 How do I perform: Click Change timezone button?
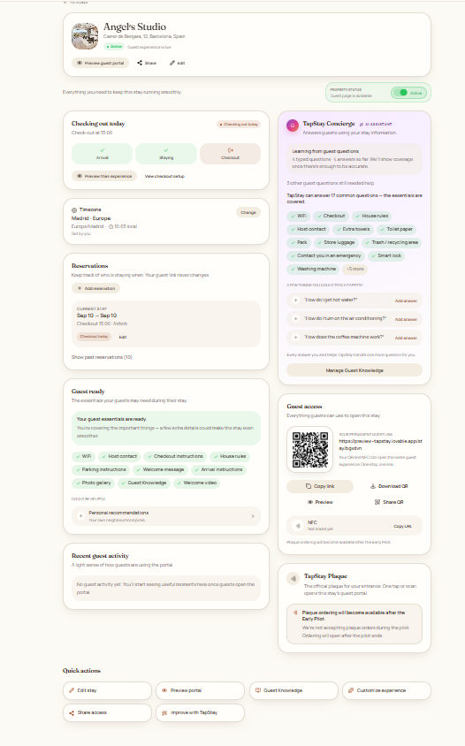tap(248, 213)
